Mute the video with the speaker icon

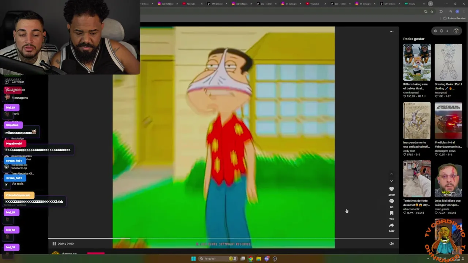pyautogui.click(x=392, y=244)
